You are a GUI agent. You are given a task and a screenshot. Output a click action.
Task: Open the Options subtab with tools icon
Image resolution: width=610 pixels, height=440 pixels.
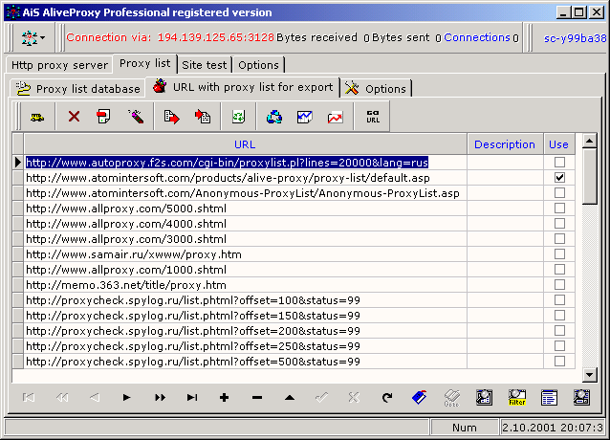[376, 89]
